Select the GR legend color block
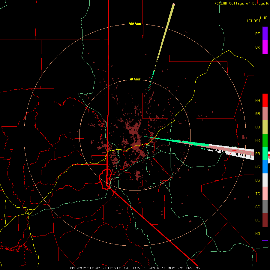The height and width of the screenshot is (270, 270). [x=265, y=113]
